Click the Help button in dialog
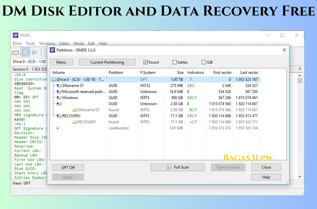 [266, 177]
